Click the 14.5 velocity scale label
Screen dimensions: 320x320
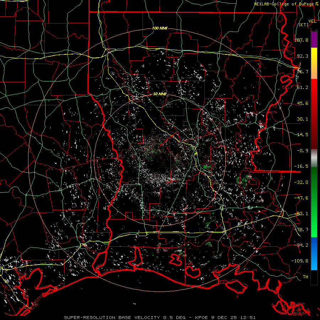(303, 135)
